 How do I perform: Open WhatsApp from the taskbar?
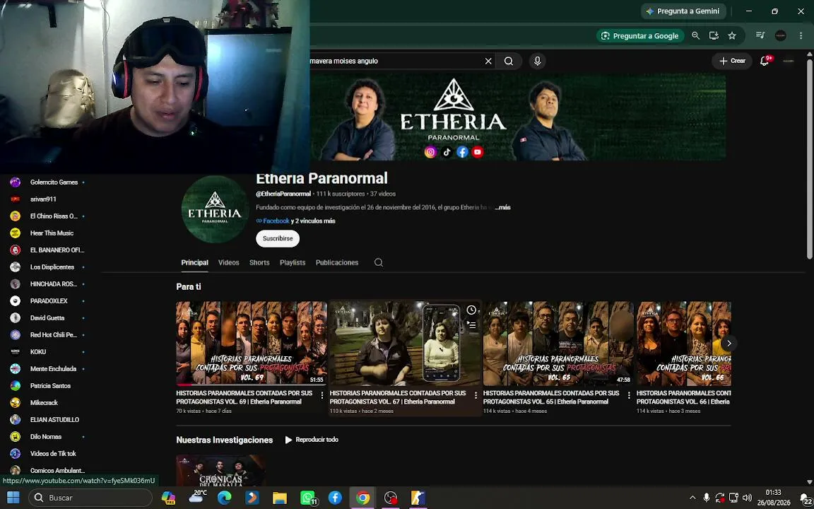[x=308, y=498]
